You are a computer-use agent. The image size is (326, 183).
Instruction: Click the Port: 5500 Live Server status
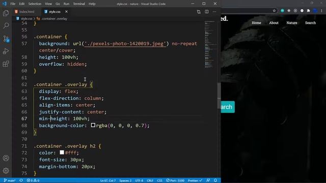(175, 180)
